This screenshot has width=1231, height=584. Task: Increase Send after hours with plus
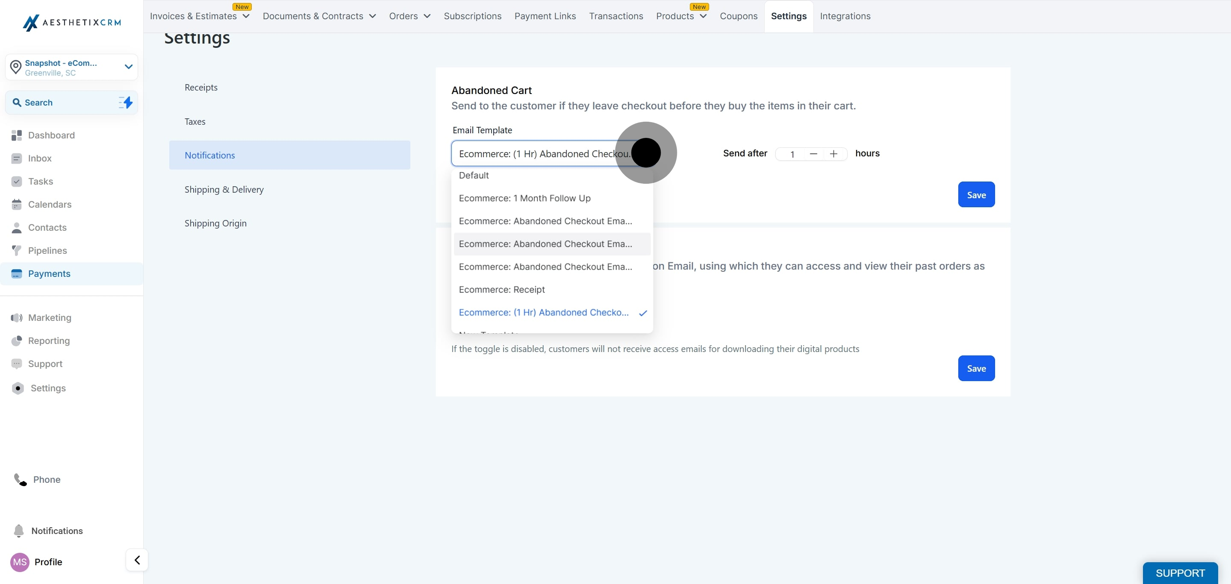click(x=833, y=154)
